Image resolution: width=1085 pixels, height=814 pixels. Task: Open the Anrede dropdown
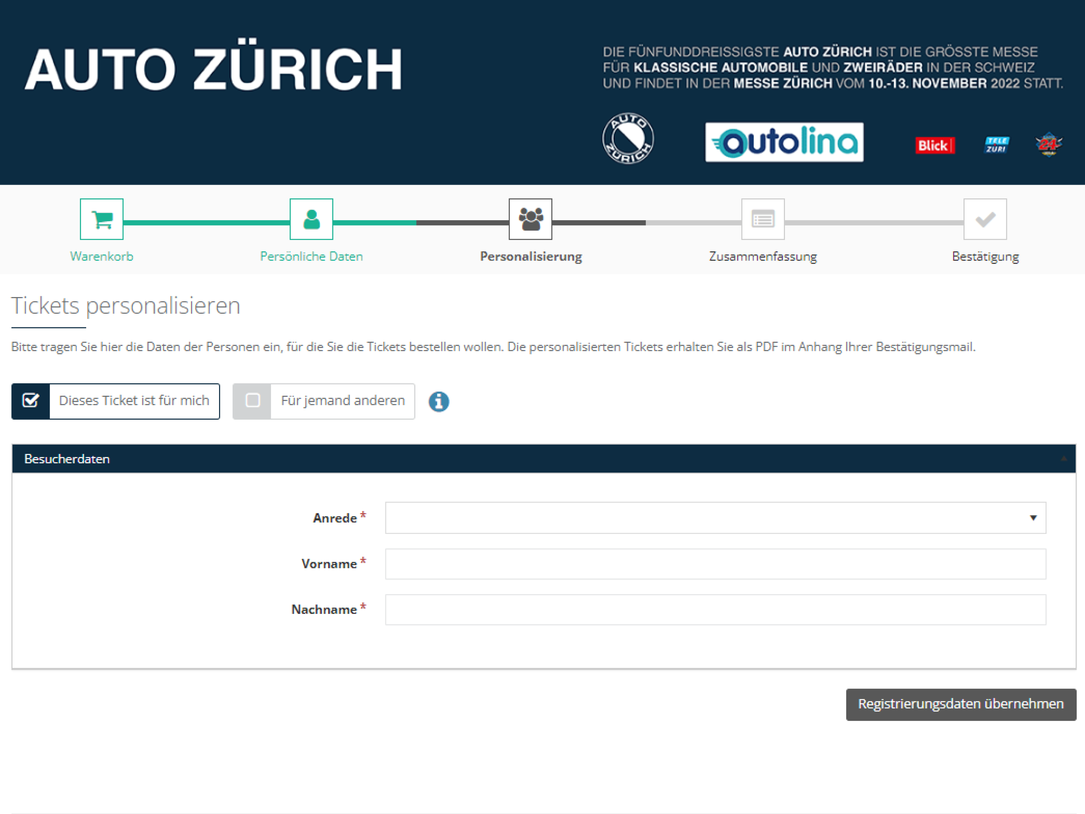click(715, 518)
